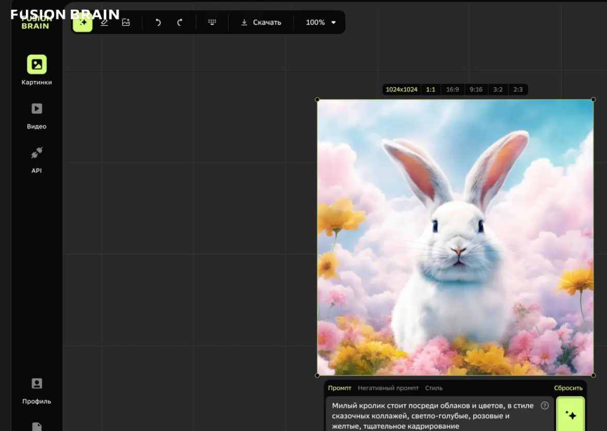
Task: Click the add image icon in toolbar
Action: click(x=126, y=23)
